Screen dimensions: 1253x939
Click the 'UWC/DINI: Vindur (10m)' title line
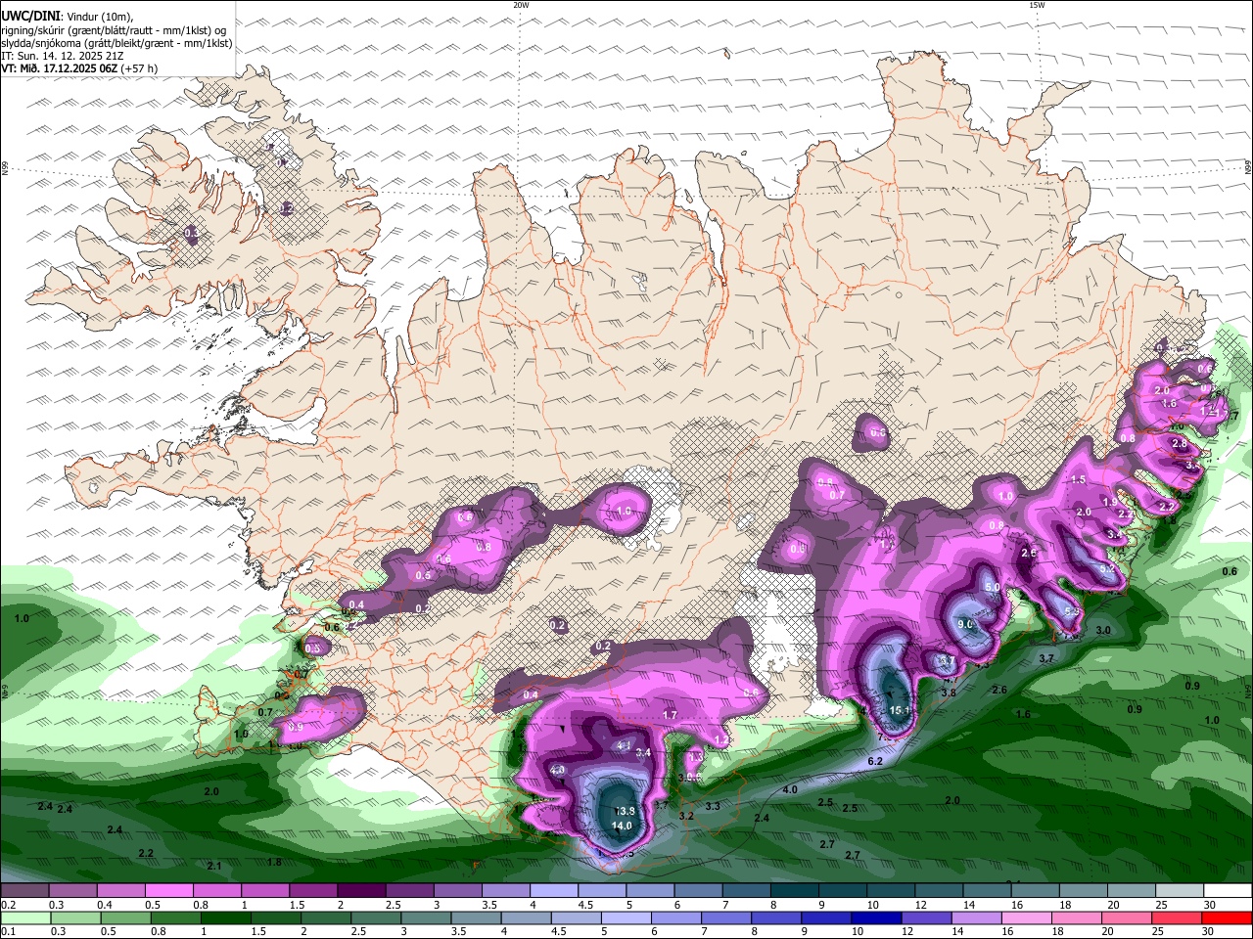(x=69, y=16)
